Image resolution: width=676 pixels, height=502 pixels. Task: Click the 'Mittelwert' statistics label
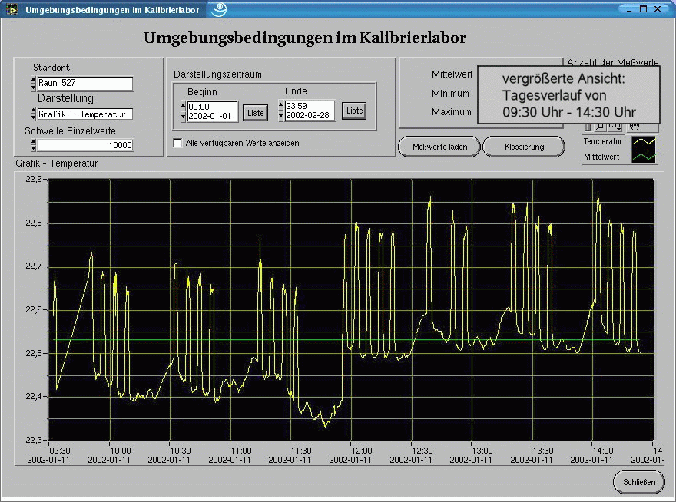[x=452, y=74]
